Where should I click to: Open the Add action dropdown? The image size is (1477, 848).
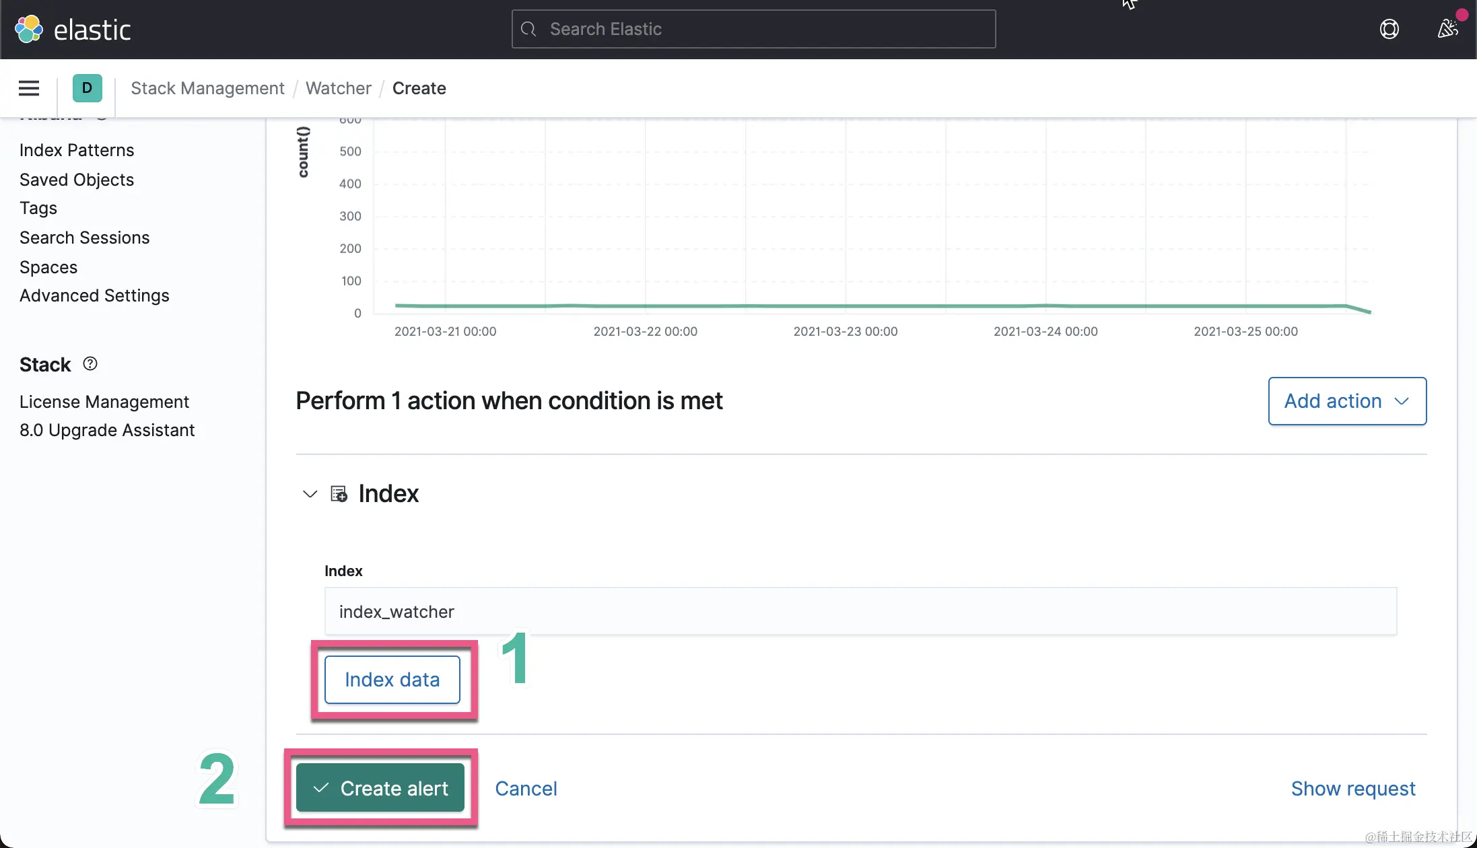pyautogui.click(x=1346, y=401)
